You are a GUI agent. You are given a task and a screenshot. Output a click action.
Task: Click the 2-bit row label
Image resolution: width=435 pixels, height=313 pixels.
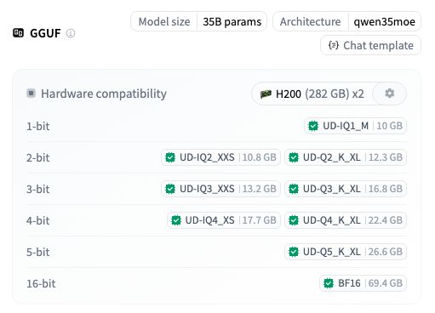click(x=38, y=157)
